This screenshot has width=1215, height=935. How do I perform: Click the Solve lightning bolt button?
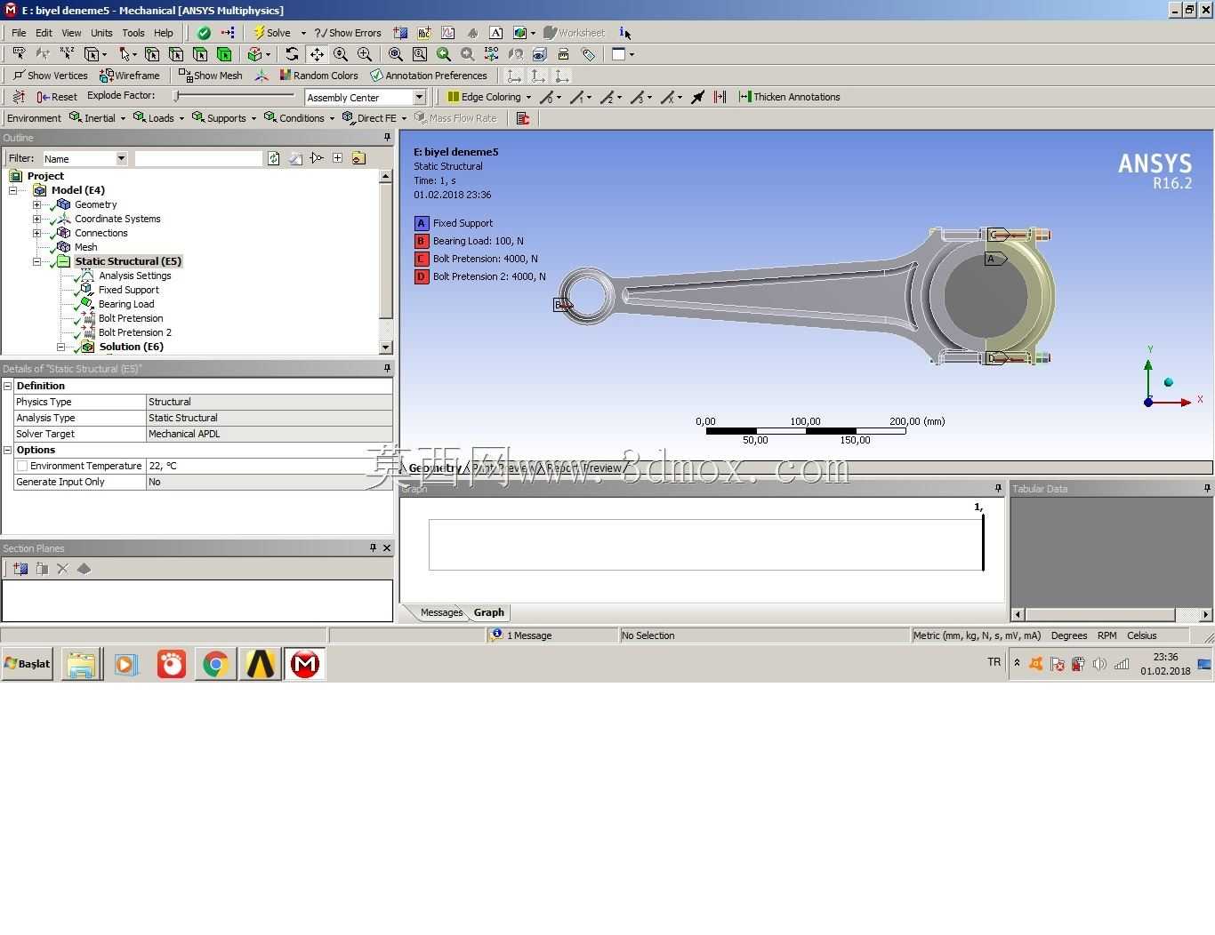[x=271, y=33]
